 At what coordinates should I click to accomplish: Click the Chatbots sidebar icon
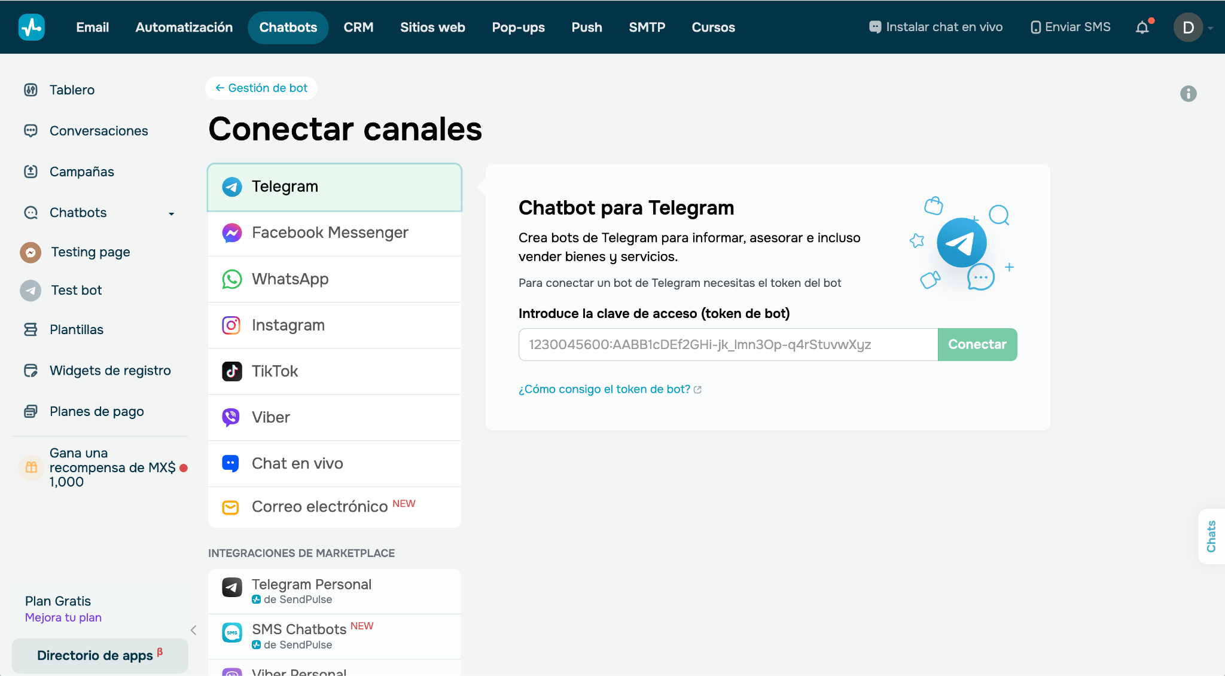[x=31, y=212]
